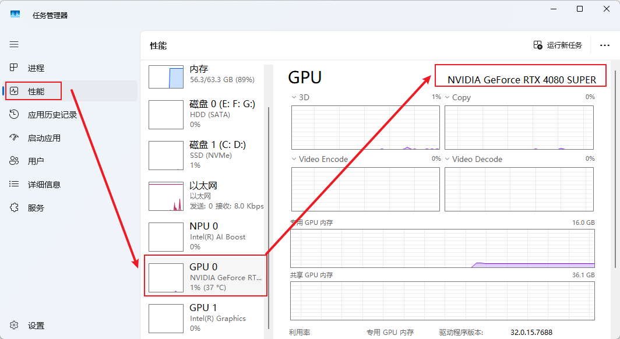Open the three-dot more options menu

(x=605, y=45)
